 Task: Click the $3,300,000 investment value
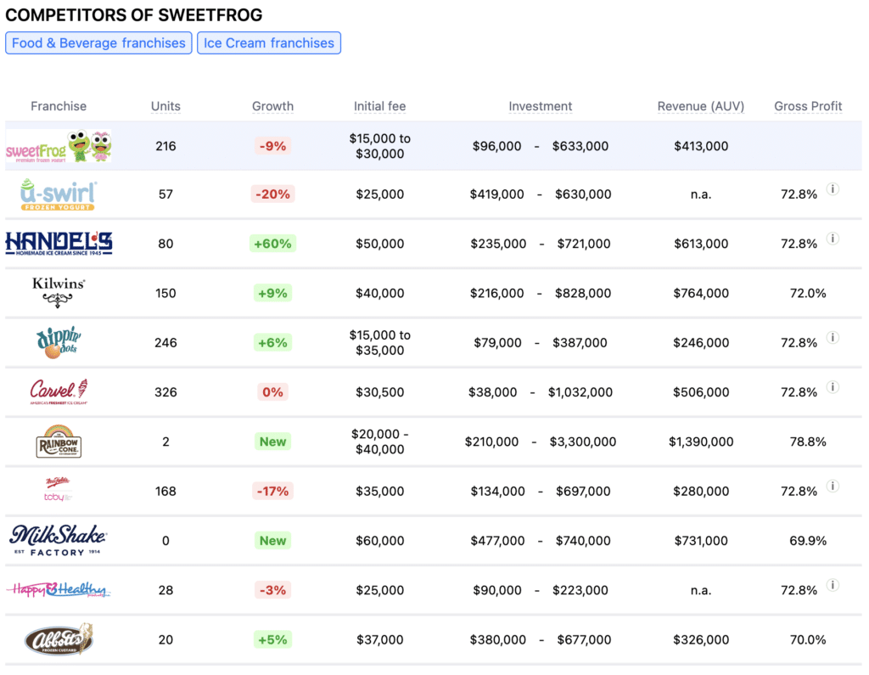pyautogui.click(x=583, y=442)
